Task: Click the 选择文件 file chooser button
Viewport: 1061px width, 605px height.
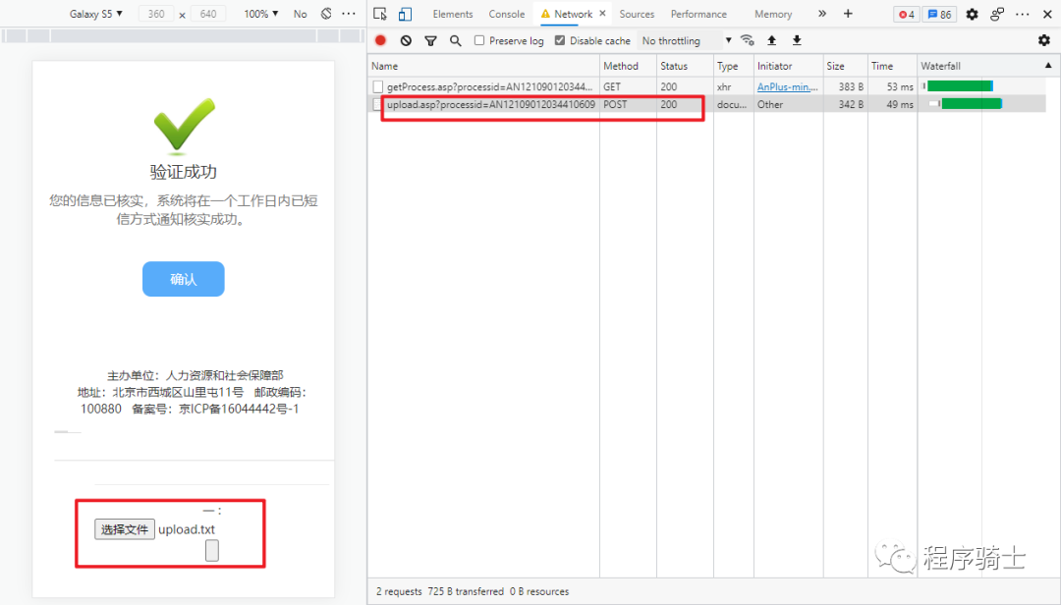Action: (125, 529)
